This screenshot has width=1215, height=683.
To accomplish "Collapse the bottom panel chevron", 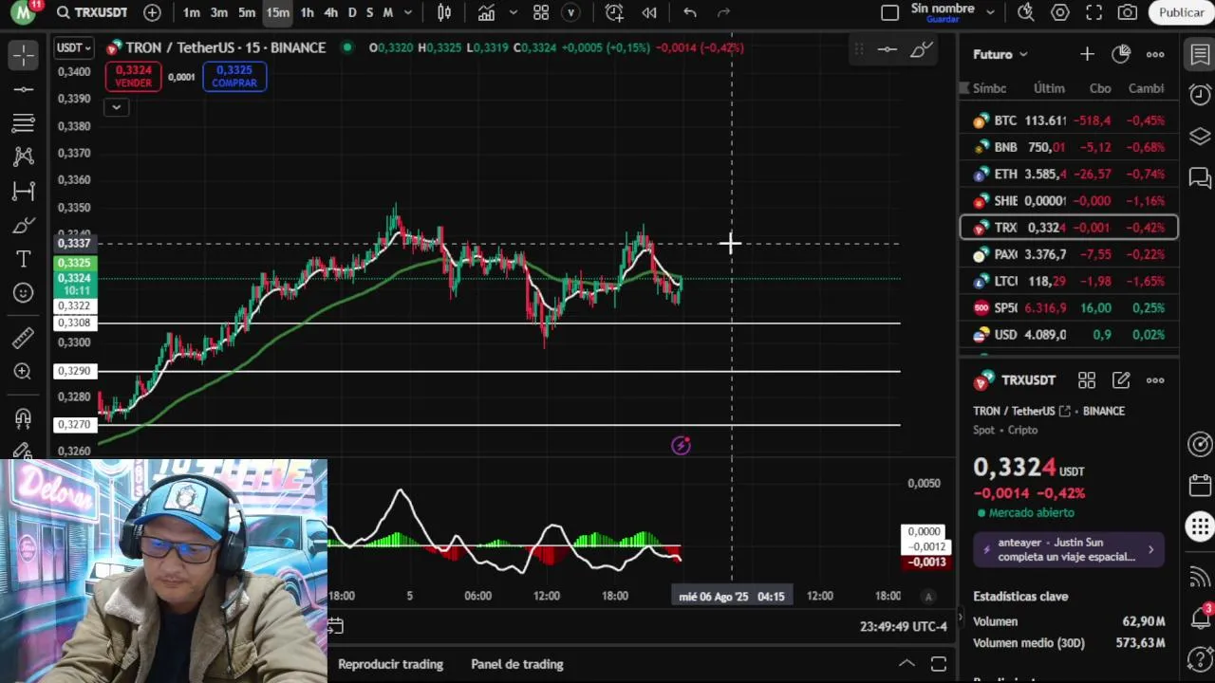I will [x=907, y=664].
